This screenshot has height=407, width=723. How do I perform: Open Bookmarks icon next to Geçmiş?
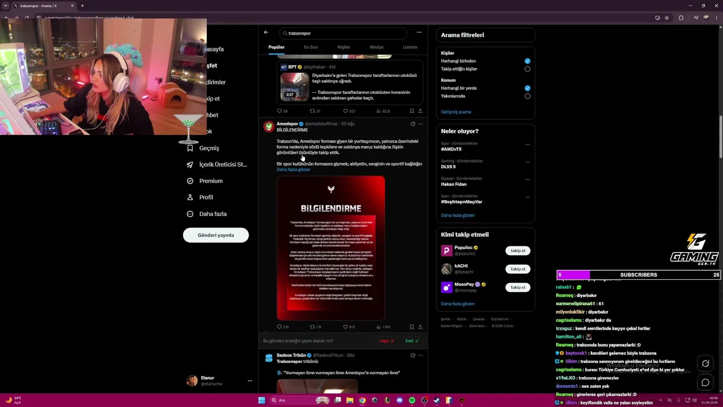(190, 148)
